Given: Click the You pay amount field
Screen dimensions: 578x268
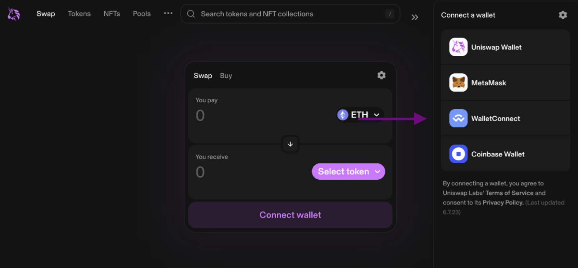Looking at the screenshot, I should point(200,116).
